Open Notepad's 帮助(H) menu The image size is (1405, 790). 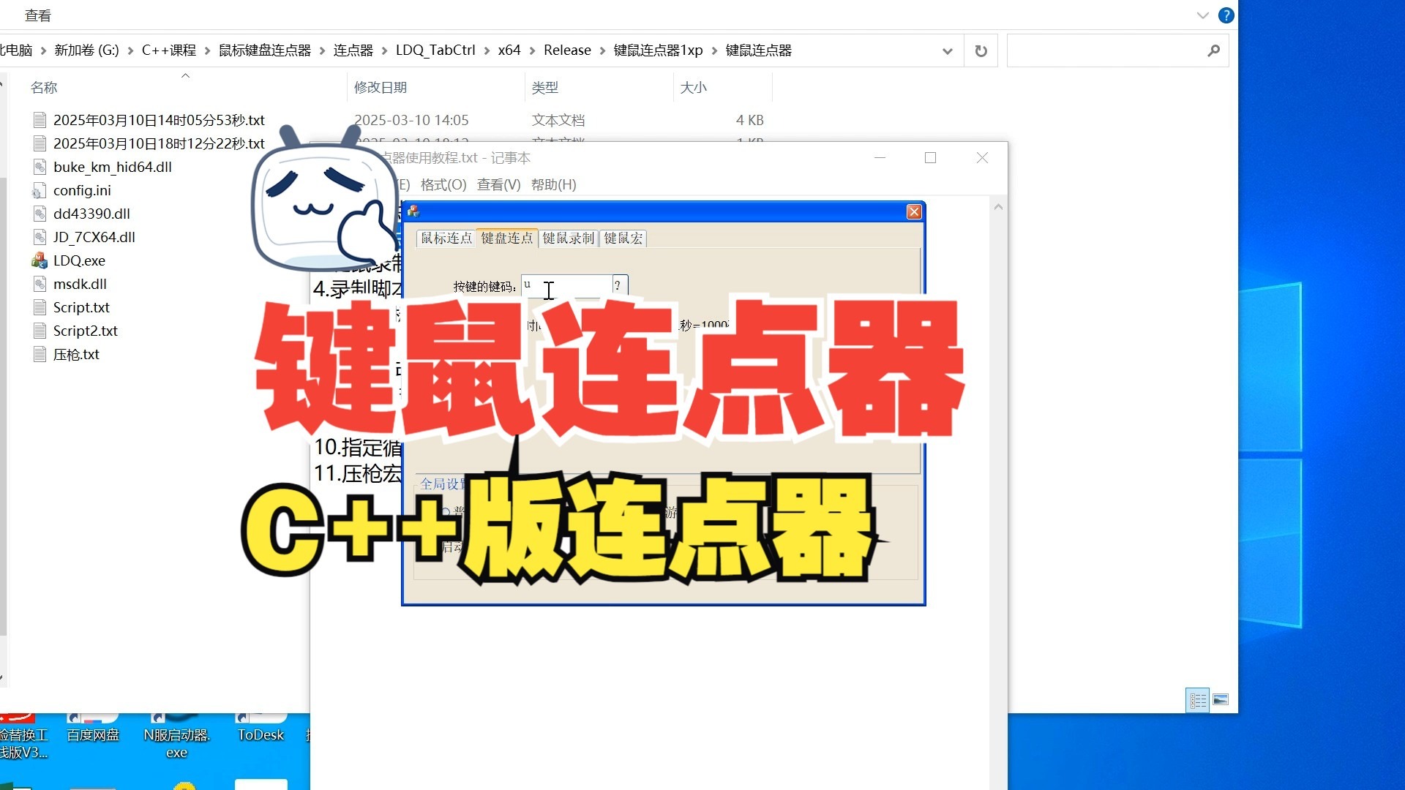click(554, 185)
